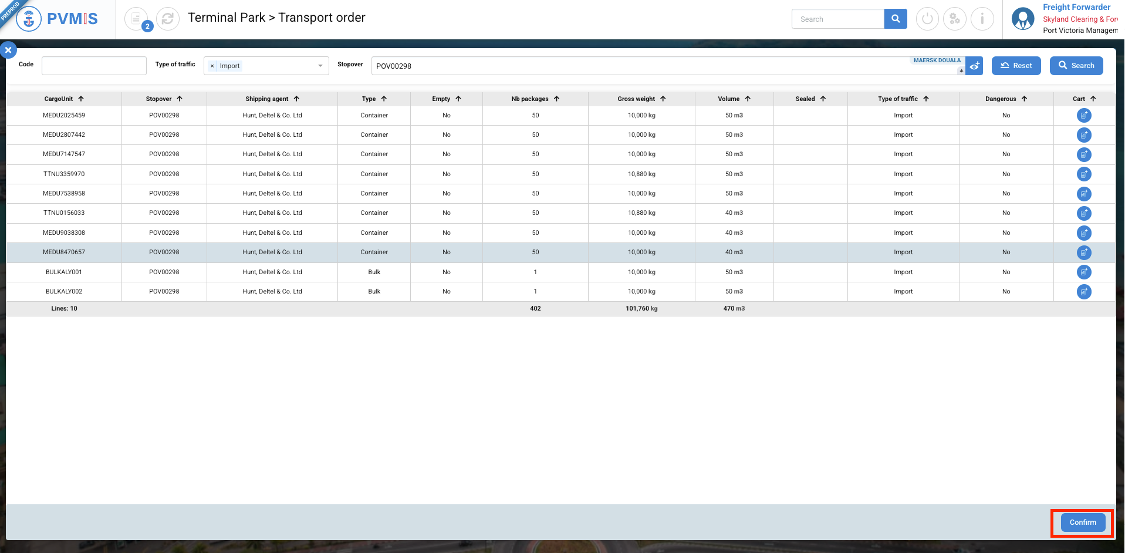
Task: Open the settings gears icon
Action: coord(955,19)
